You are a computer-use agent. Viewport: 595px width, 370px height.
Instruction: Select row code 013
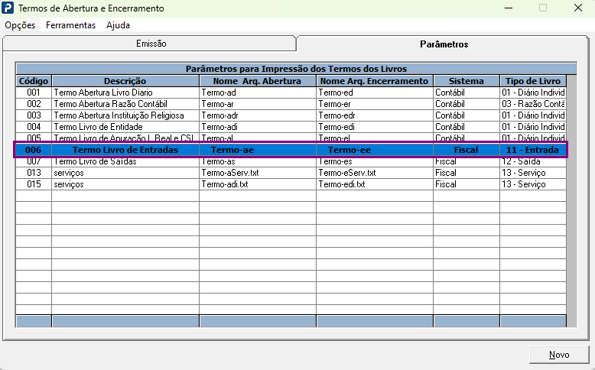(x=34, y=173)
